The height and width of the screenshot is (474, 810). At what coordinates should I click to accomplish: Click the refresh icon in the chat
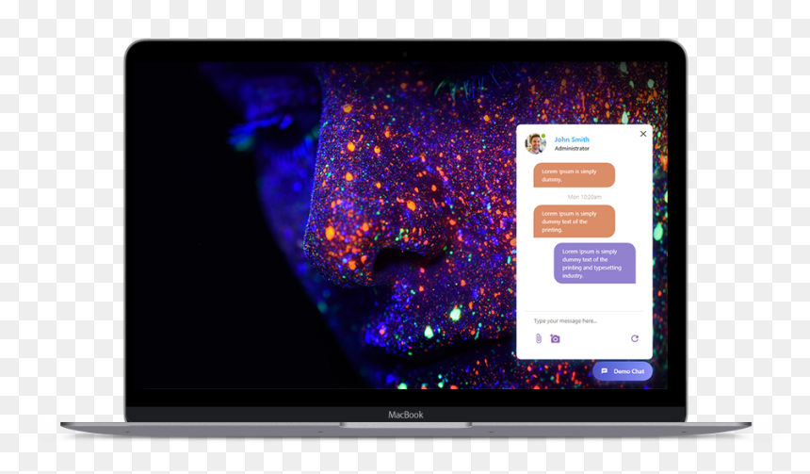635,338
